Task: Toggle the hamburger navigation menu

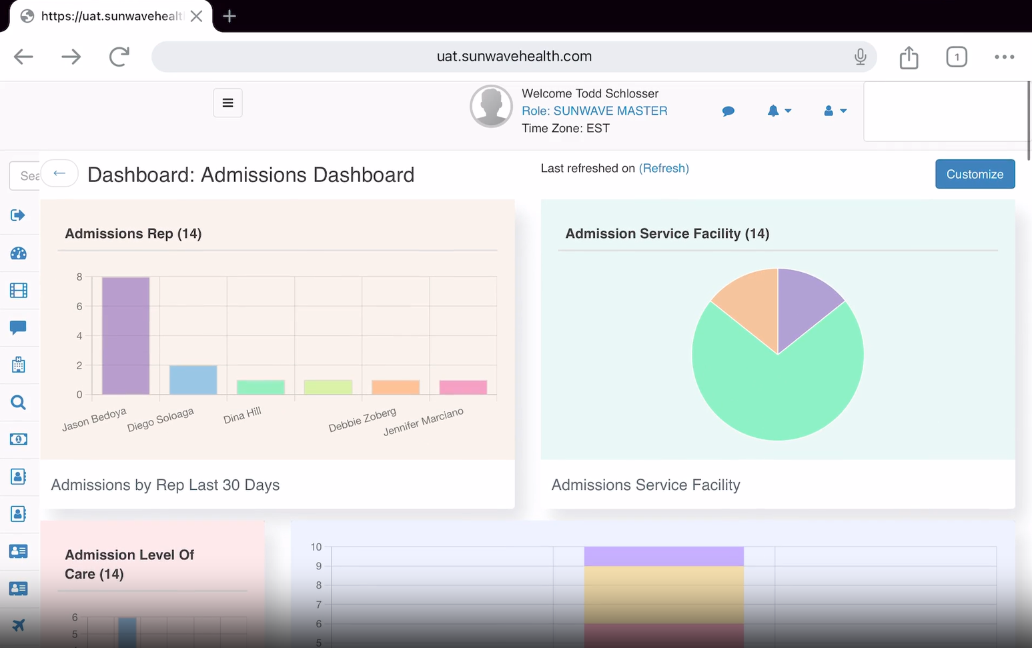Action: 227,103
